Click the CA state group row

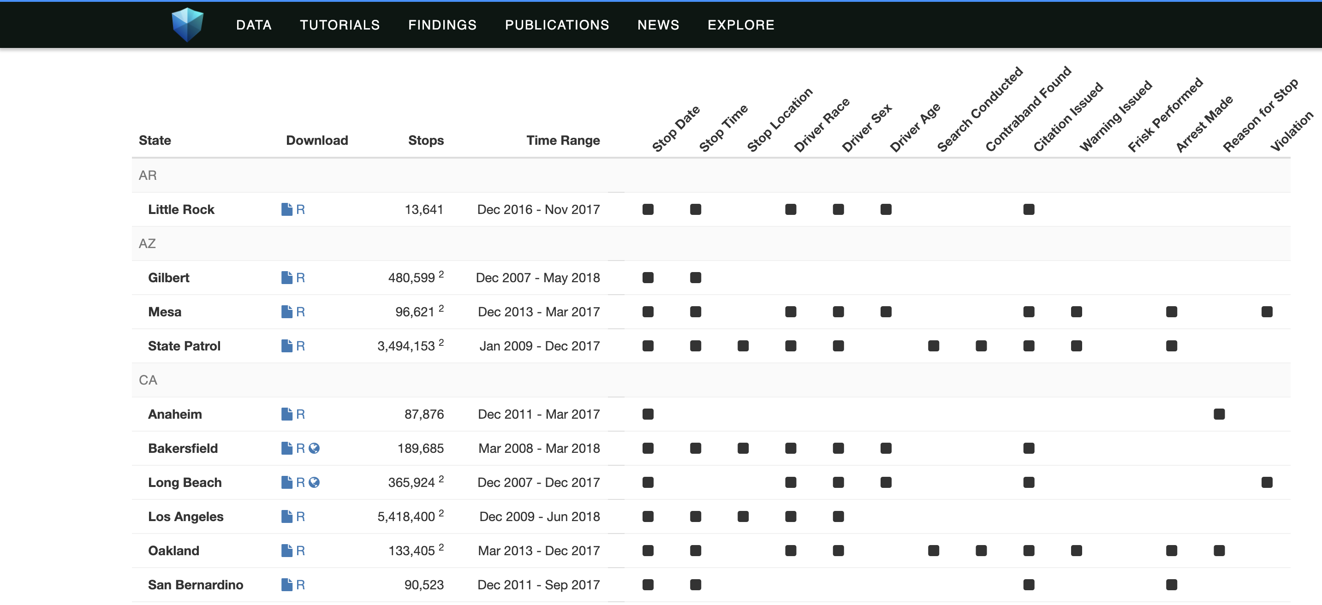click(x=711, y=380)
